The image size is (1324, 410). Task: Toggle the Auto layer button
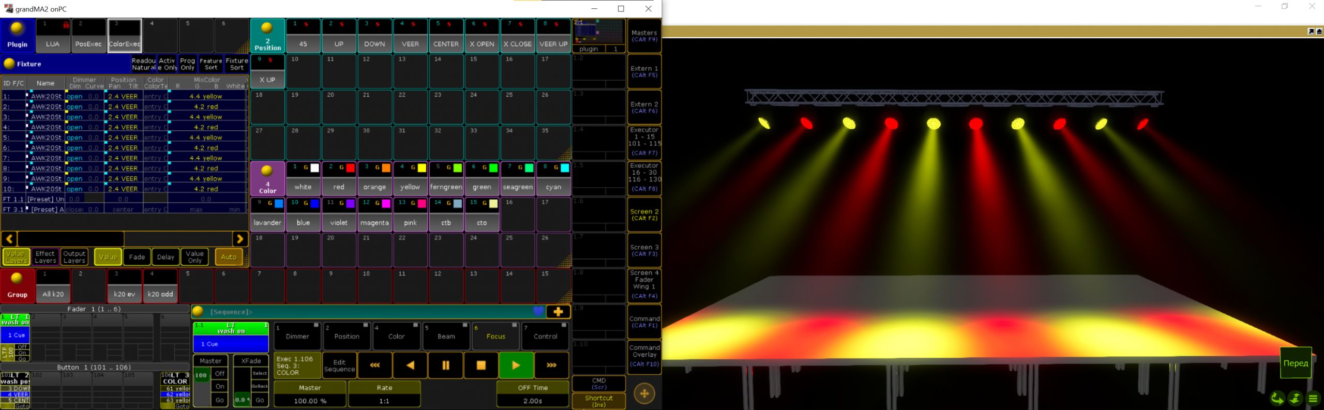229,257
